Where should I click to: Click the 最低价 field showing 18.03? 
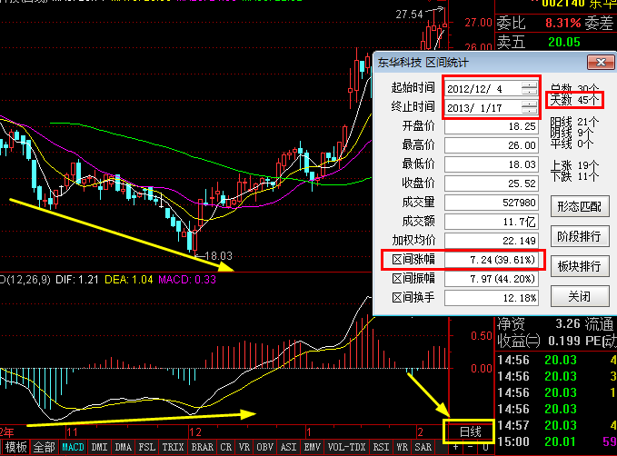point(492,164)
